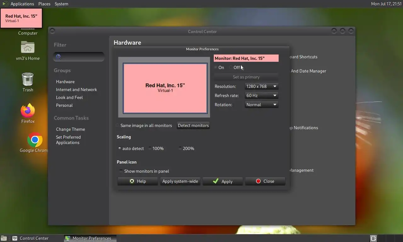Open the Rotation dropdown
This screenshot has width=403, height=242.
pos(261,105)
